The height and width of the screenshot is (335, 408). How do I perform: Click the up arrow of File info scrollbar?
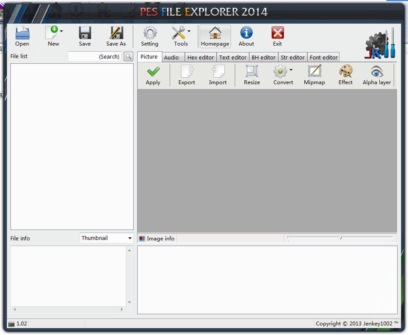point(129,250)
